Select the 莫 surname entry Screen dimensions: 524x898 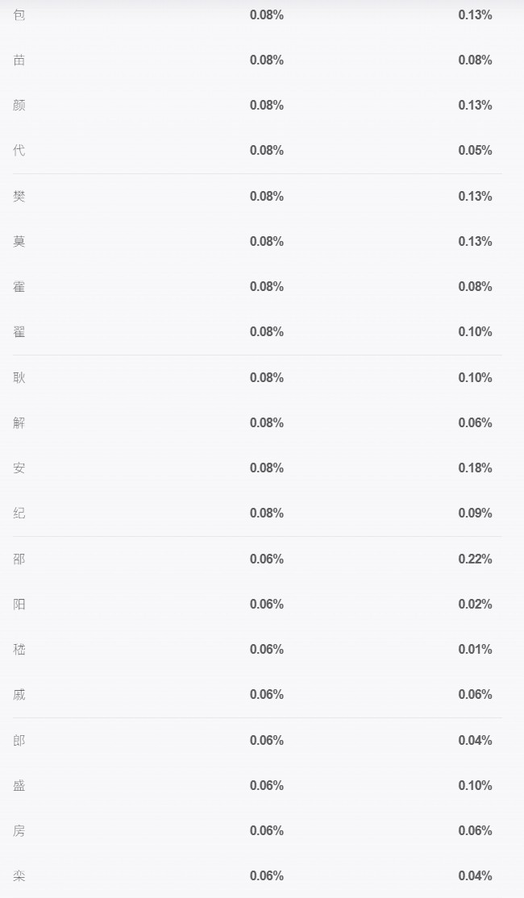click(19, 242)
